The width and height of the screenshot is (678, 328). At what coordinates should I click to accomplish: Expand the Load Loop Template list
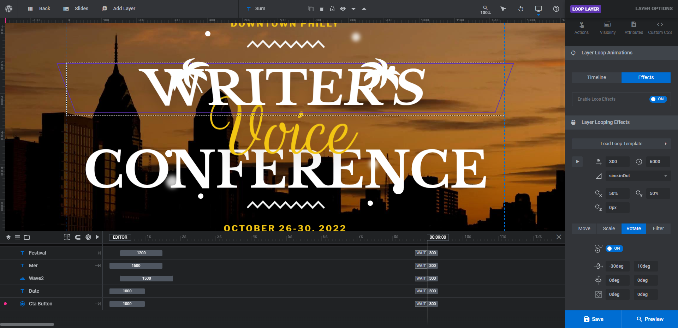click(621, 144)
